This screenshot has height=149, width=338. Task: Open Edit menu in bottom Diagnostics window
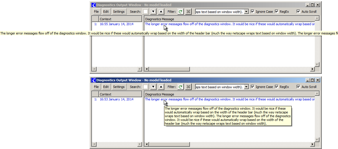[x=106, y=87]
